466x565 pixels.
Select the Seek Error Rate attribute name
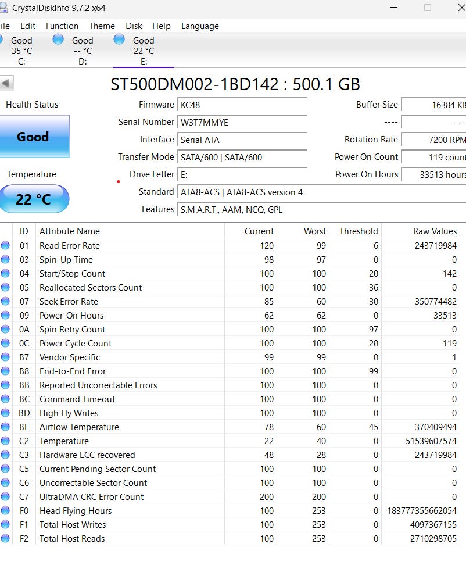[69, 302]
